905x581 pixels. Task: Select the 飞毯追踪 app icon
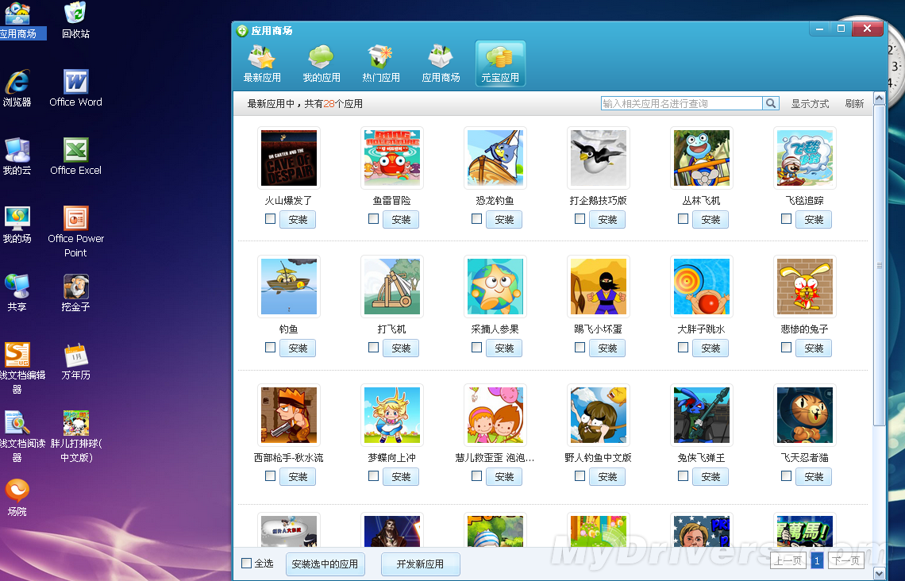pyautogui.click(x=804, y=157)
